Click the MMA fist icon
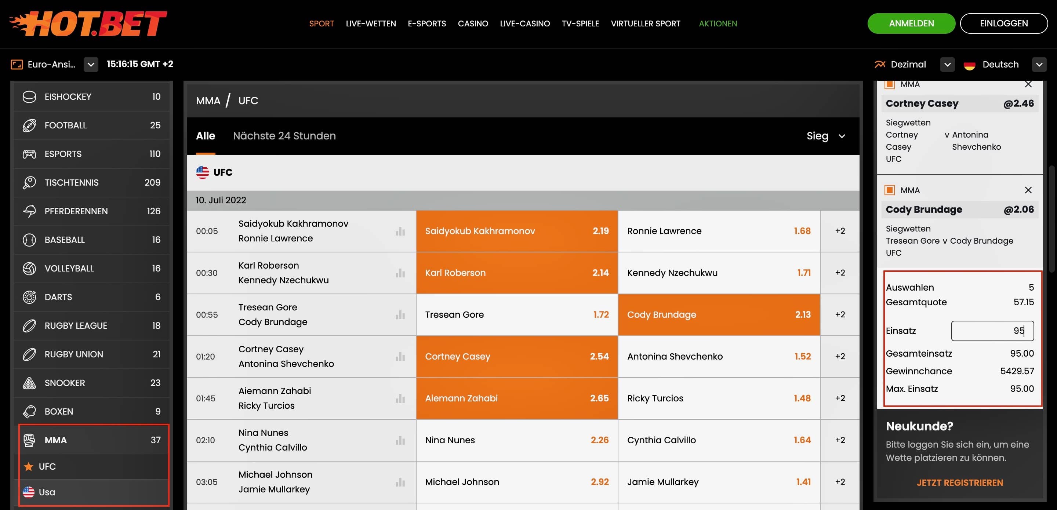 tap(29, 440)
